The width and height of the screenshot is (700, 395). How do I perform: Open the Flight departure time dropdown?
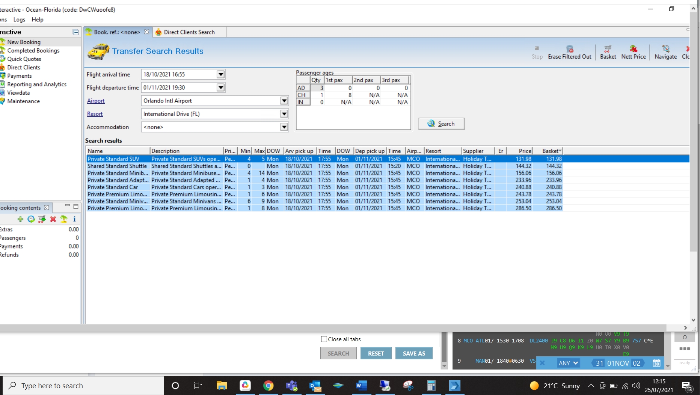(x=221, y=87)
